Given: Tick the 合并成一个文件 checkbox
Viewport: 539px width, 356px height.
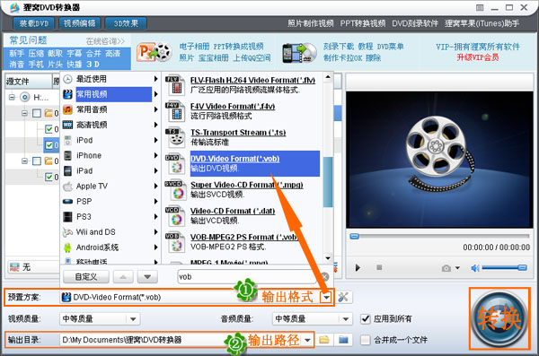Looking at the screenshot, I should point(366,340).
